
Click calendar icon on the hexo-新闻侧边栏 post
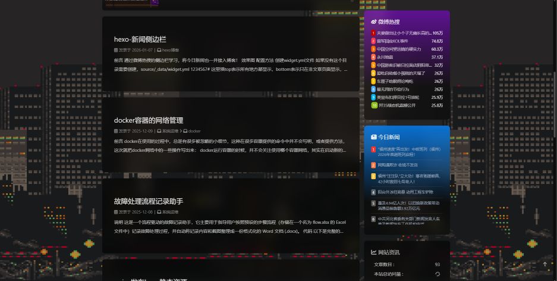[x=116, y=50]
